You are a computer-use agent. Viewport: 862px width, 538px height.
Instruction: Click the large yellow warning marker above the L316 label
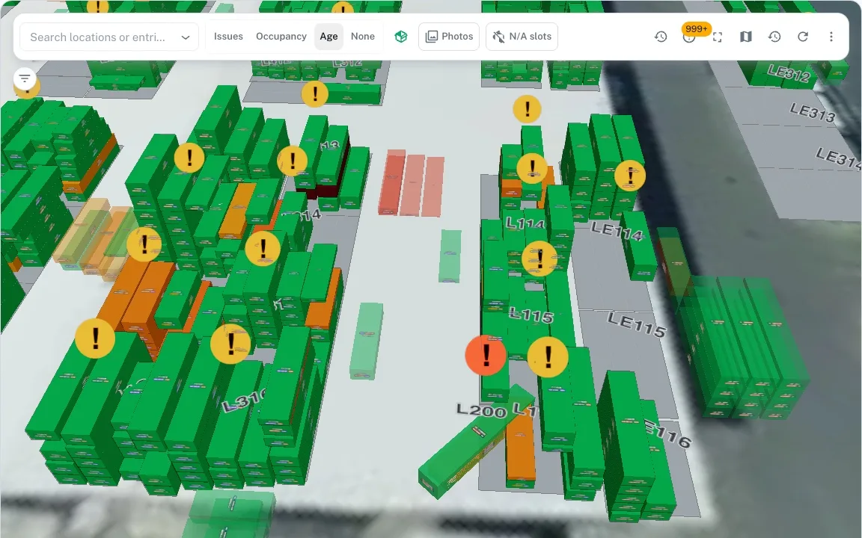tap(231, 344)
